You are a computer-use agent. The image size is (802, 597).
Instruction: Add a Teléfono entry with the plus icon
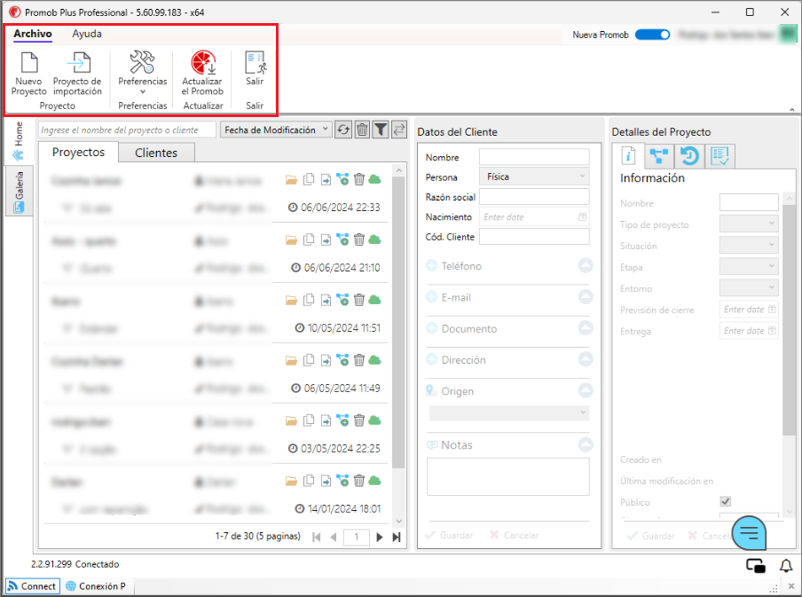tap(432, 266)
